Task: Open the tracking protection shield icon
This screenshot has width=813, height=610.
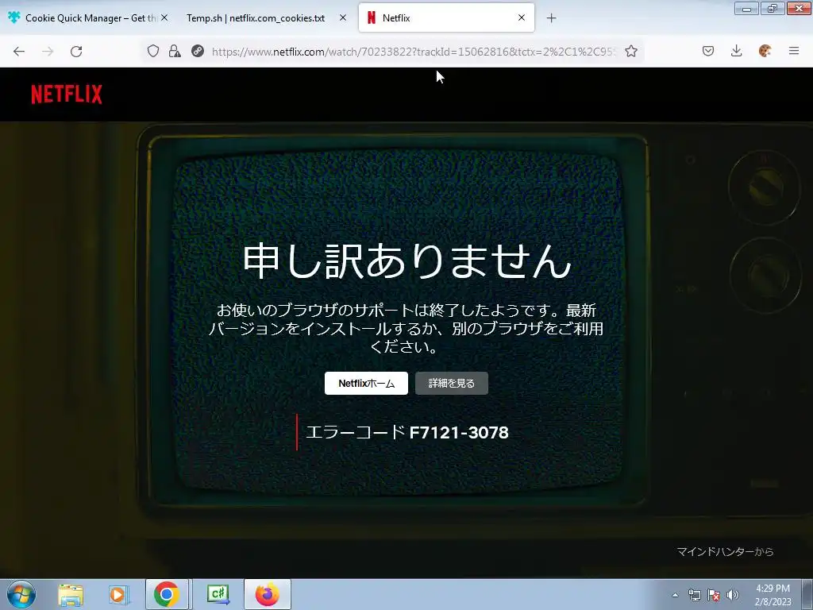Action: coord(153,51)
